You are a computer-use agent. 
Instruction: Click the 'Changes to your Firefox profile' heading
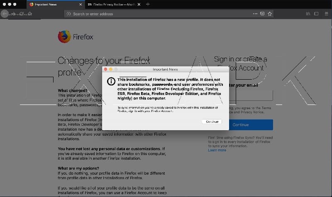coord(104,66)
